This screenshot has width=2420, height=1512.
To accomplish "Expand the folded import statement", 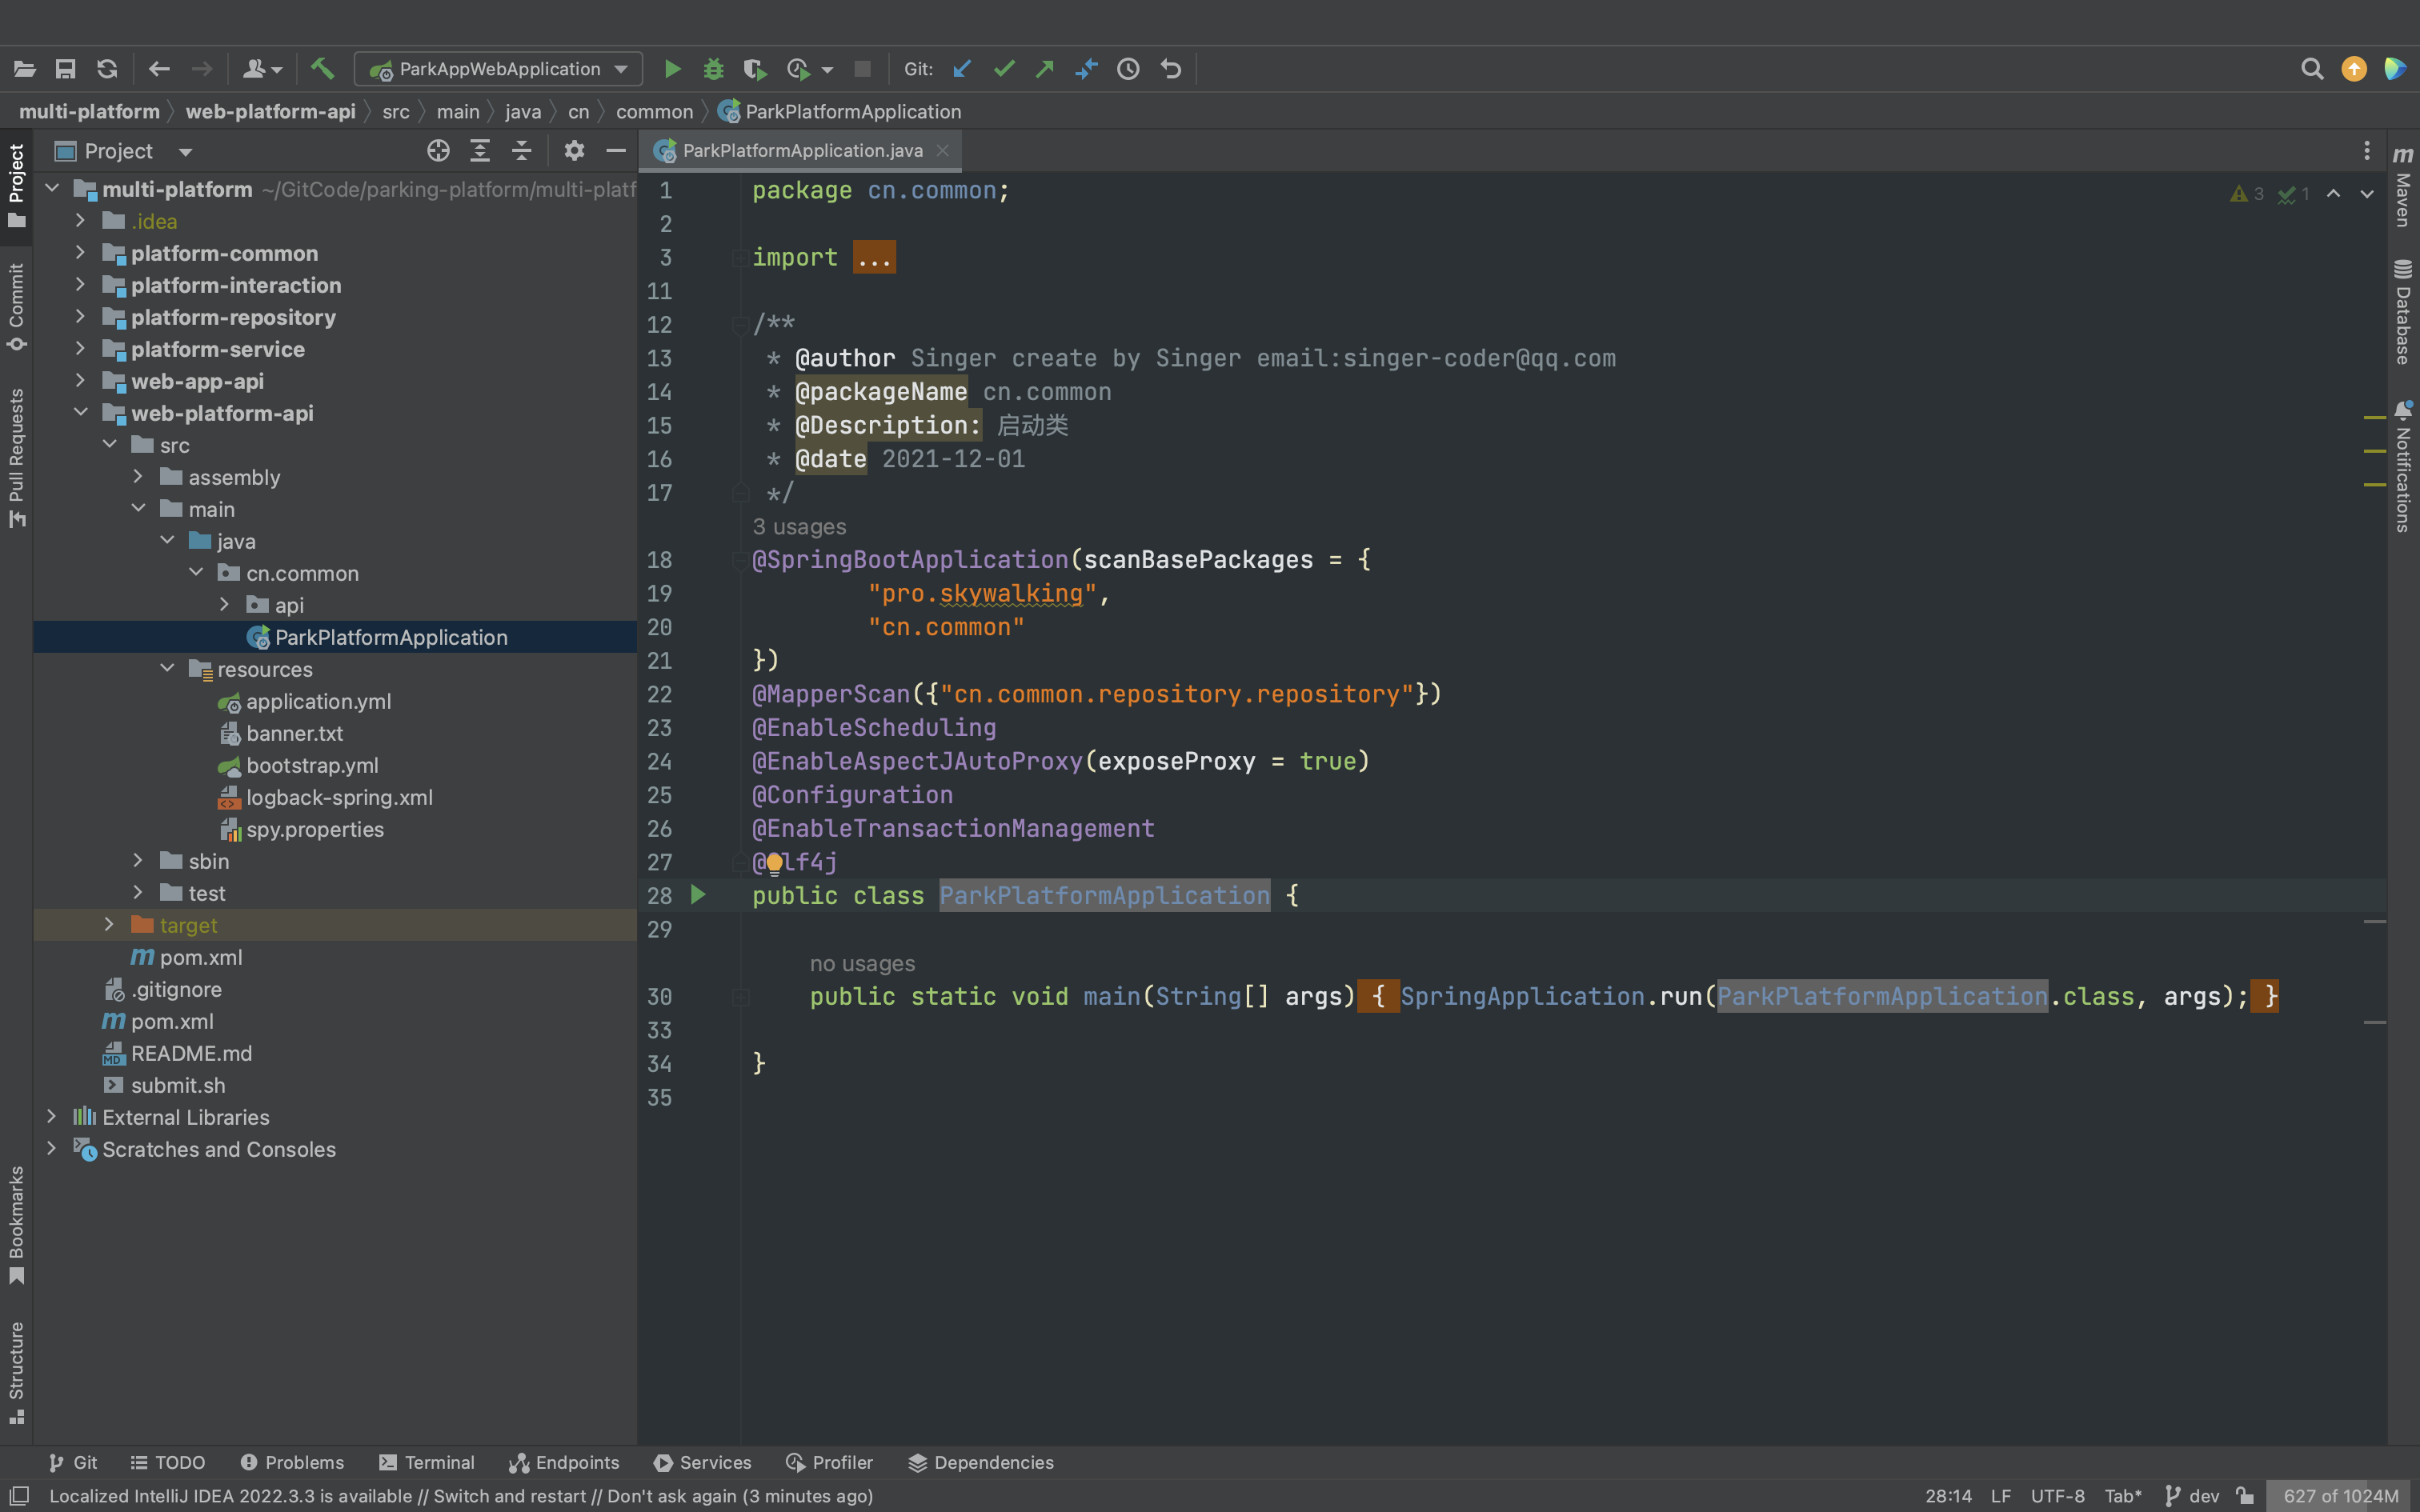I will coord(874,257).
